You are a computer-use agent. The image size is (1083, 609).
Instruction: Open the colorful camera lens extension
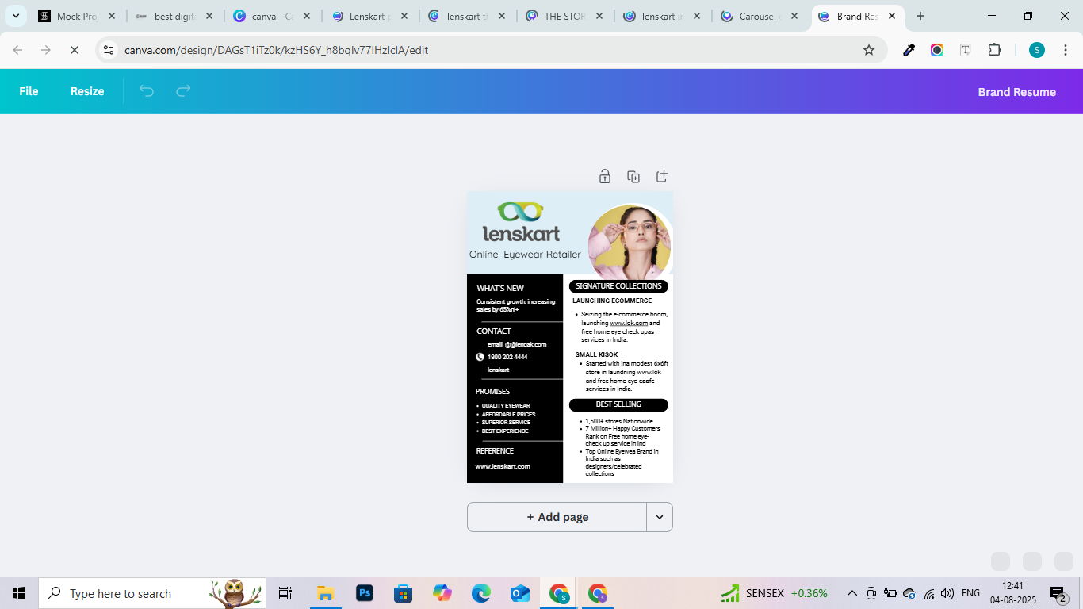click(937, 50)
